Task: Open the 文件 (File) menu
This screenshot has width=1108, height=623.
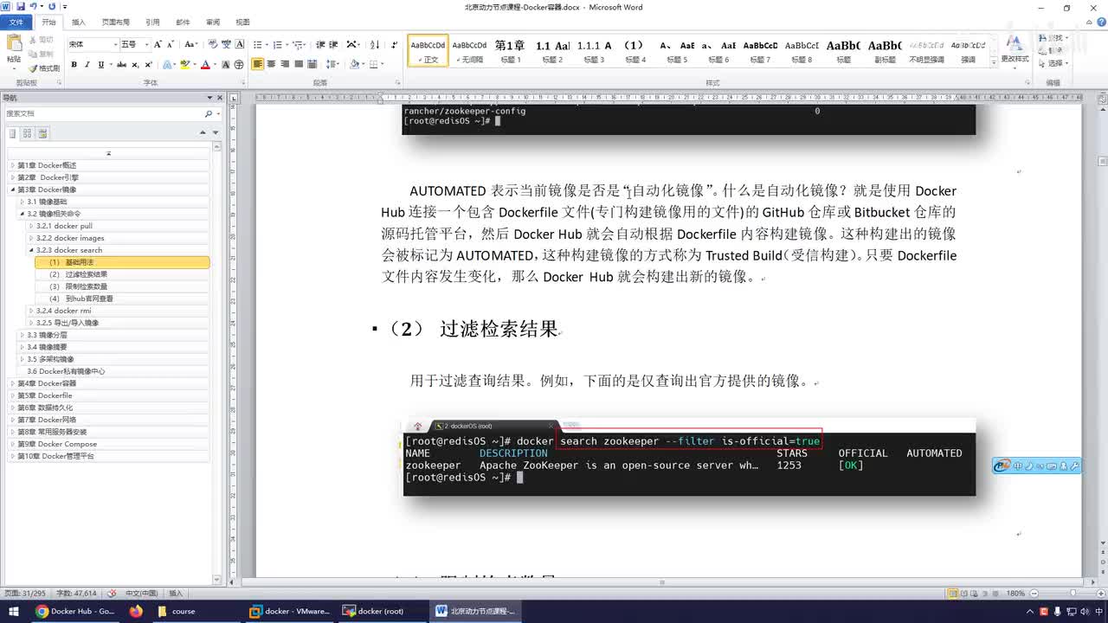Action: 16,22
